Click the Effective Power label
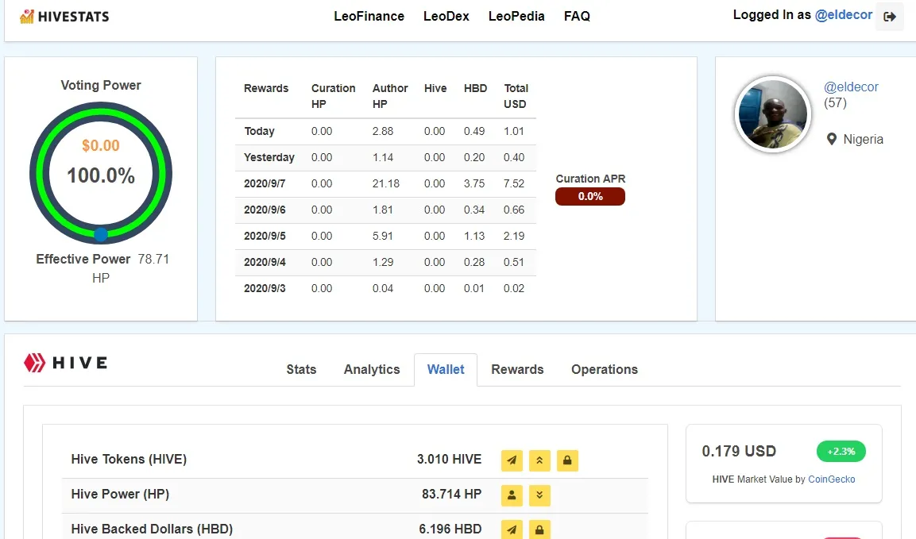 tap(83, 260)
